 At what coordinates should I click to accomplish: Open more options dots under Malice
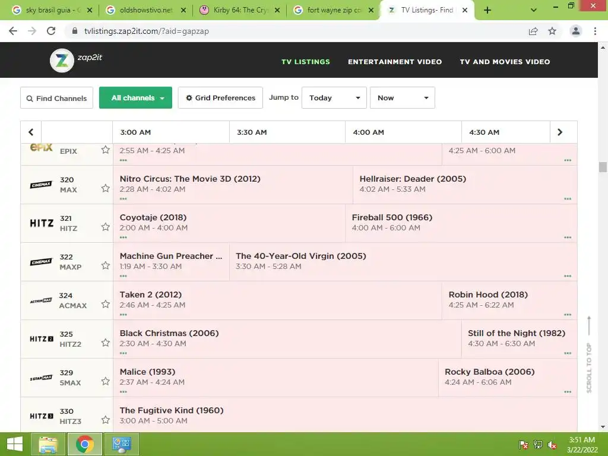(123, 392)
